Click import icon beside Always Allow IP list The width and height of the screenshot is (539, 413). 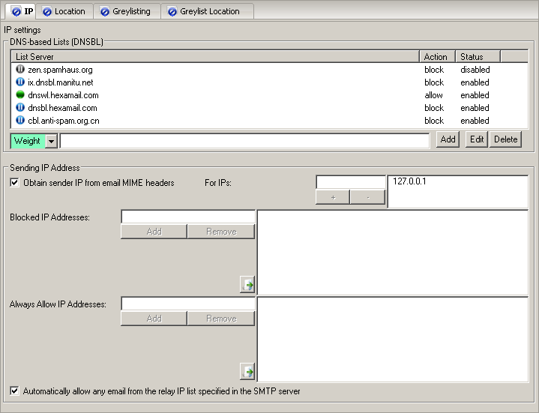(x=247, y=371)
